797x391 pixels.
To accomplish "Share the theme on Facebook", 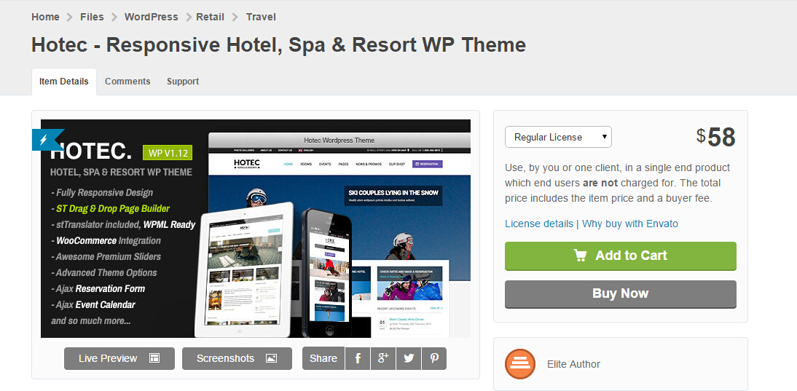I will [358, 358].
